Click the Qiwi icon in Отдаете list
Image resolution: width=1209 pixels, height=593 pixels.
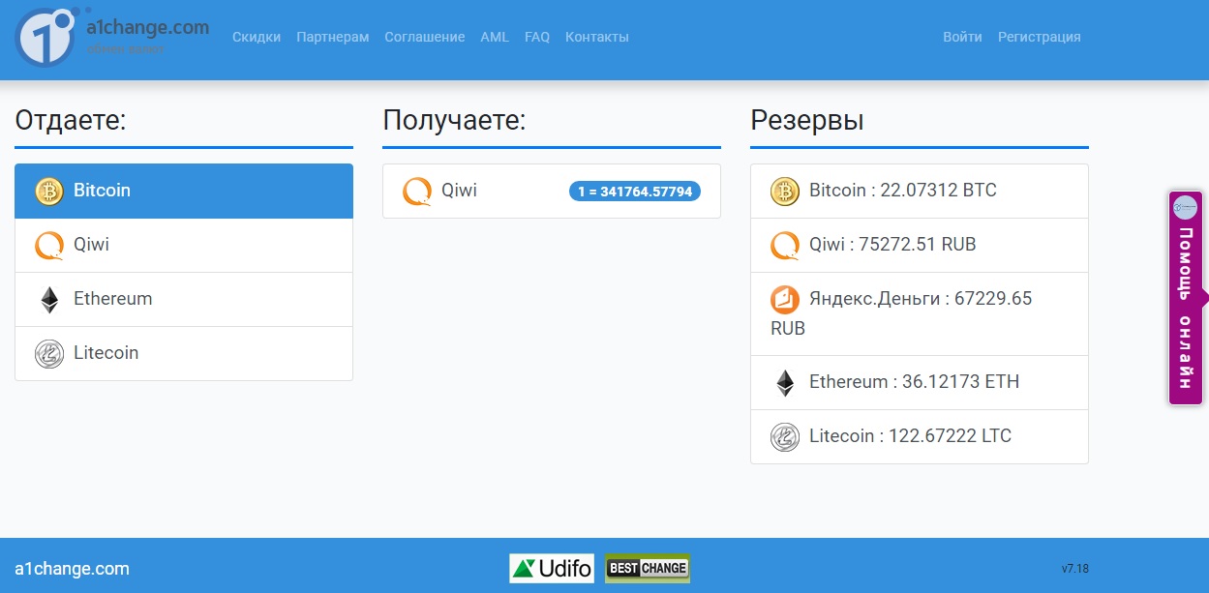coord(49,246)
